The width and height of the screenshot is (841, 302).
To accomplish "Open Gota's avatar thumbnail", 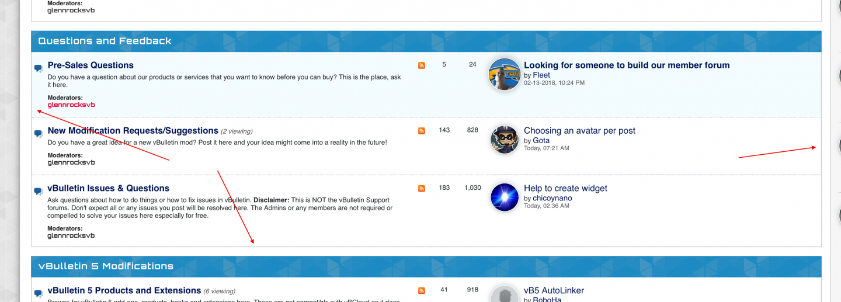I will pyautogui.click(x=505, y=140).
